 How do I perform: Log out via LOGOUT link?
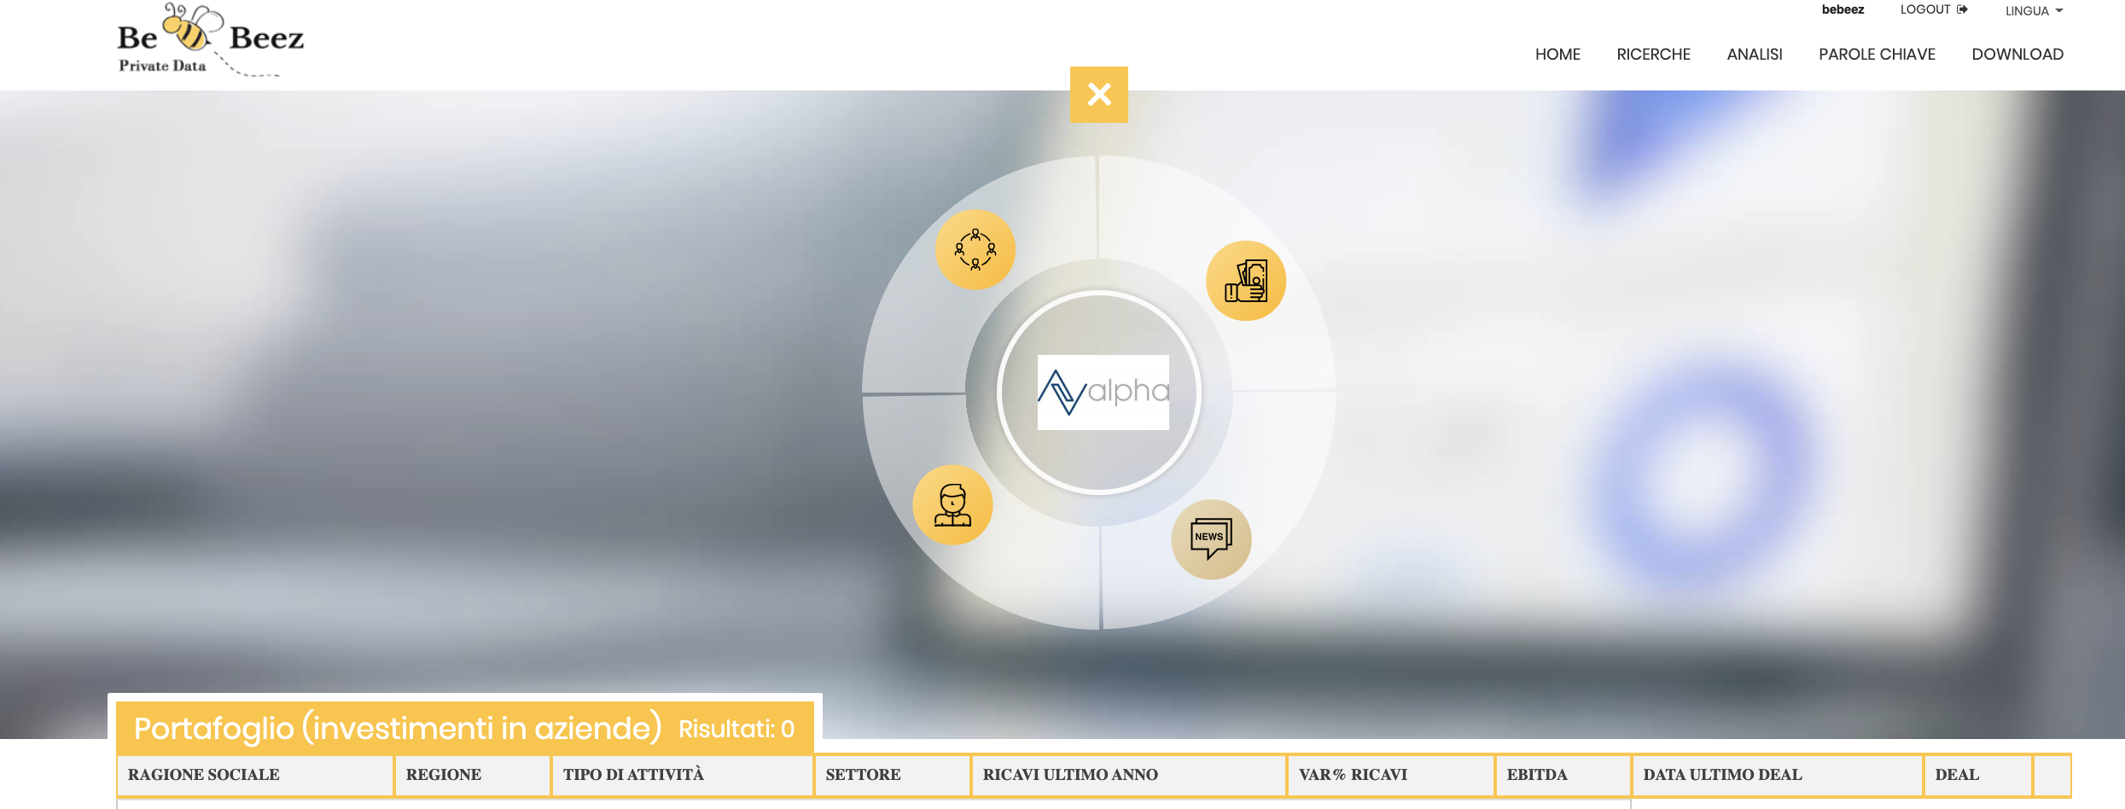click(x=1934, y=10)
